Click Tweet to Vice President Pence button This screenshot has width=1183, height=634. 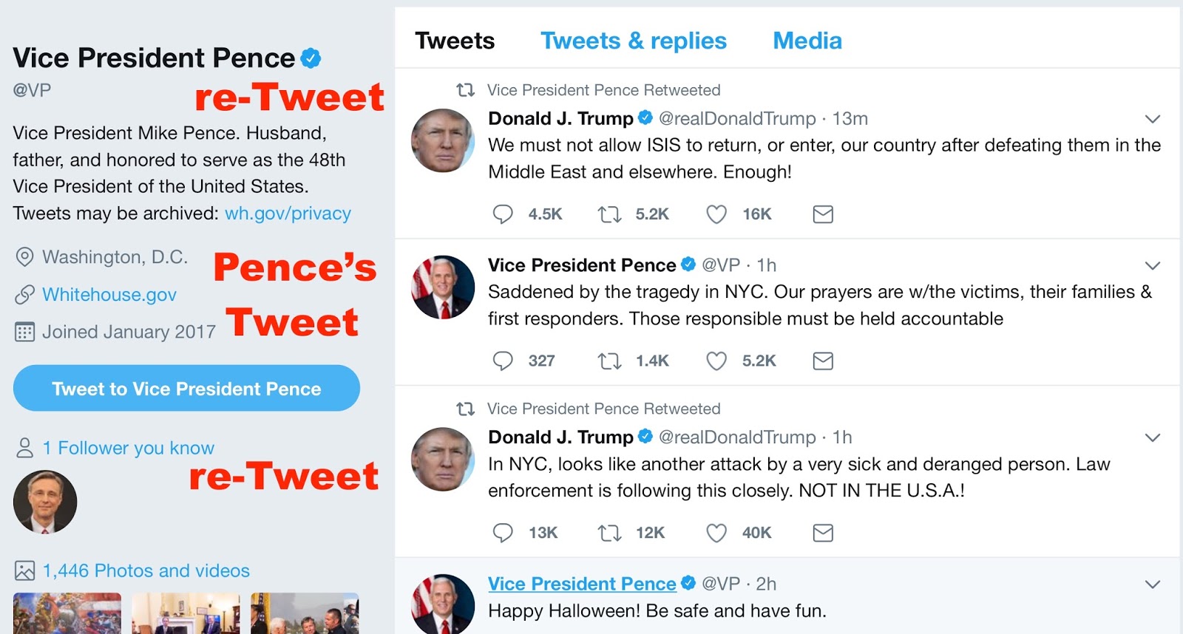(x=186, y=388)
